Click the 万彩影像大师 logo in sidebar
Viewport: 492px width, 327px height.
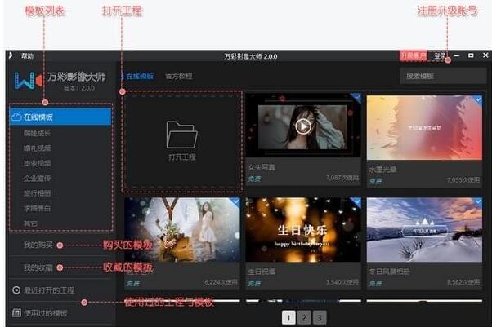click(29, 81)
